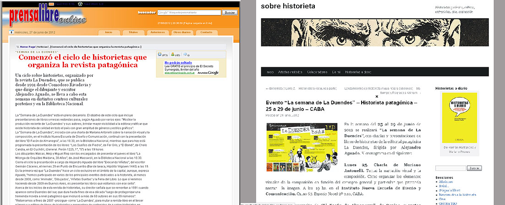Open the Contacto tab

click(206, 32)
